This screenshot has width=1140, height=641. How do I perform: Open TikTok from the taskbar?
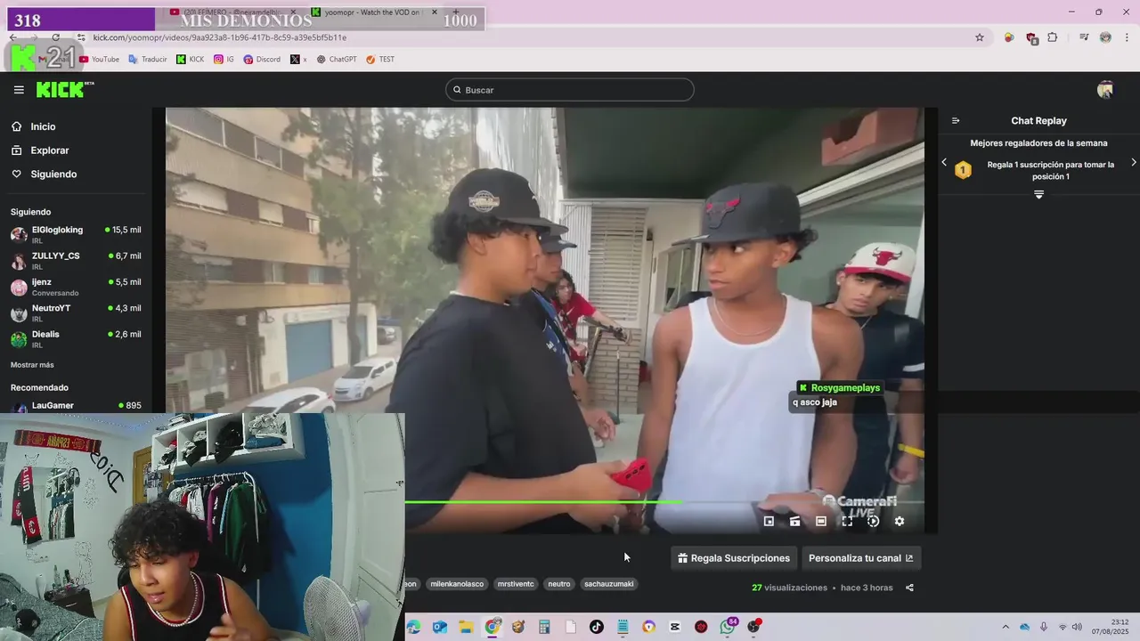[597, 627]
